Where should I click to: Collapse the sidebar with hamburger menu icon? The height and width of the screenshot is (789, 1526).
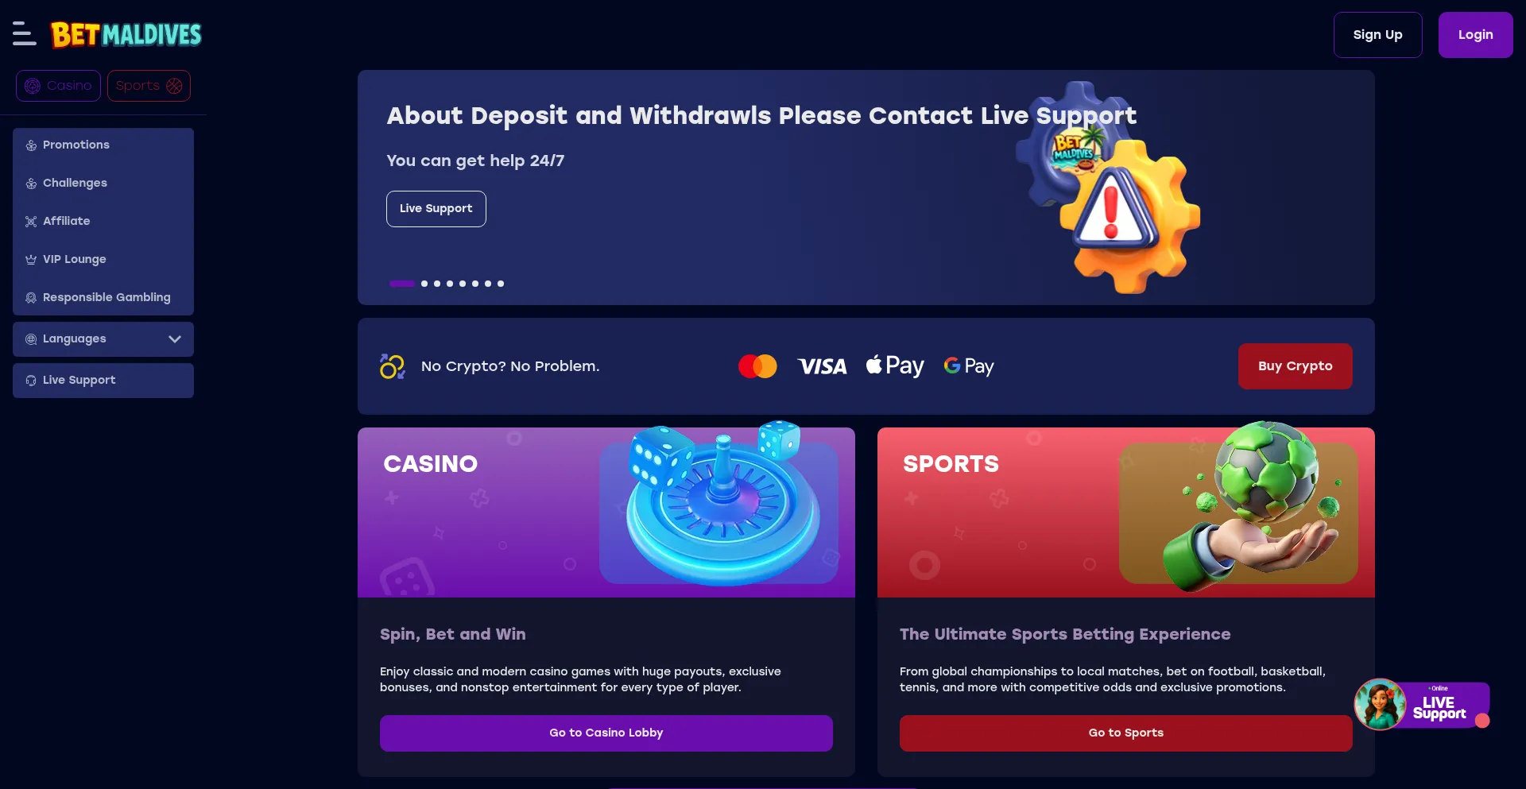click(24, 34)
